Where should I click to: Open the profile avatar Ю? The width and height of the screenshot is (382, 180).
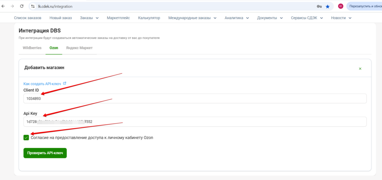pyautogui.click(x=341, y=6)
